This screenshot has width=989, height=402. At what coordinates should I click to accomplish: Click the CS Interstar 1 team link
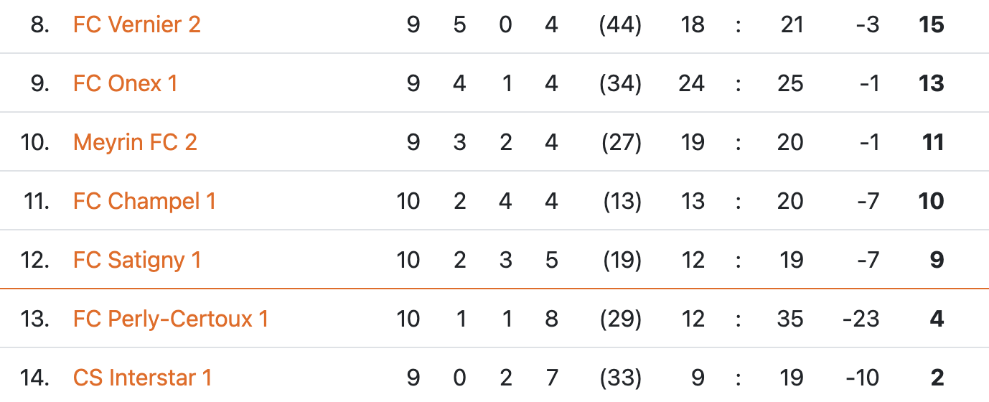(x=142, y=378)
